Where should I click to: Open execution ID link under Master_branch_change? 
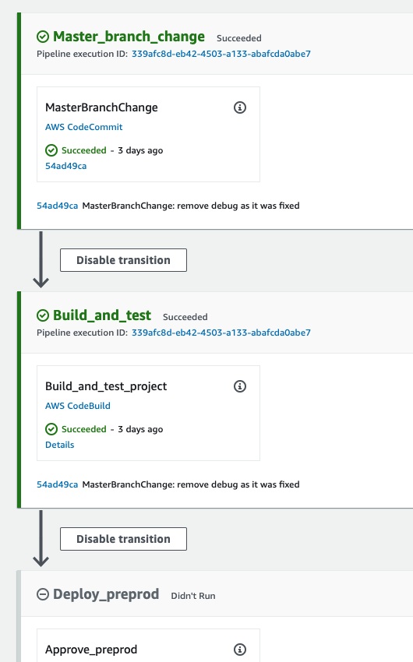221,54
